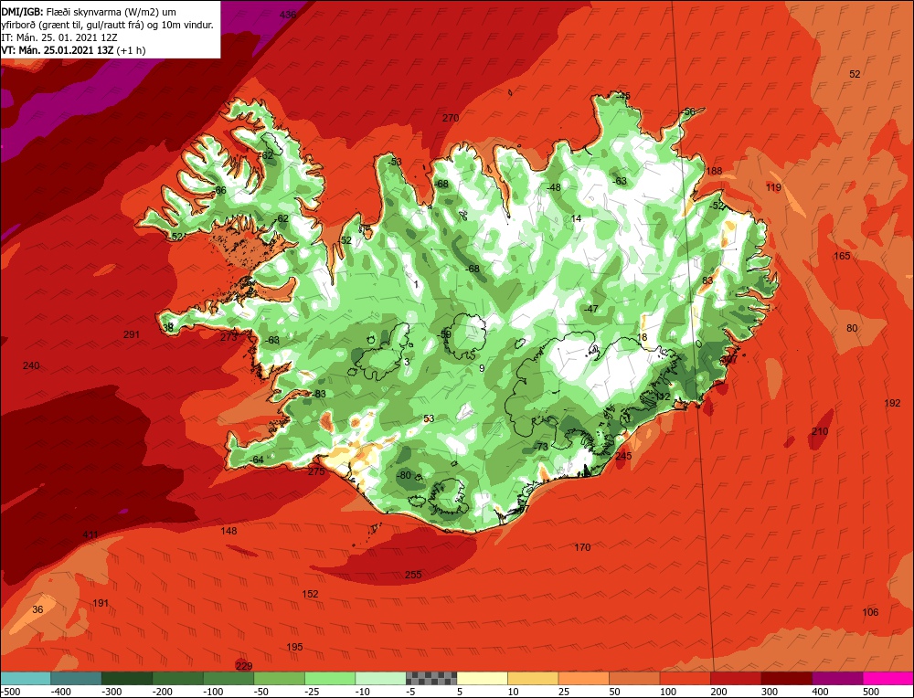
Task: Click the legend swatch between 10 and 25
Action: pos(533,678)
